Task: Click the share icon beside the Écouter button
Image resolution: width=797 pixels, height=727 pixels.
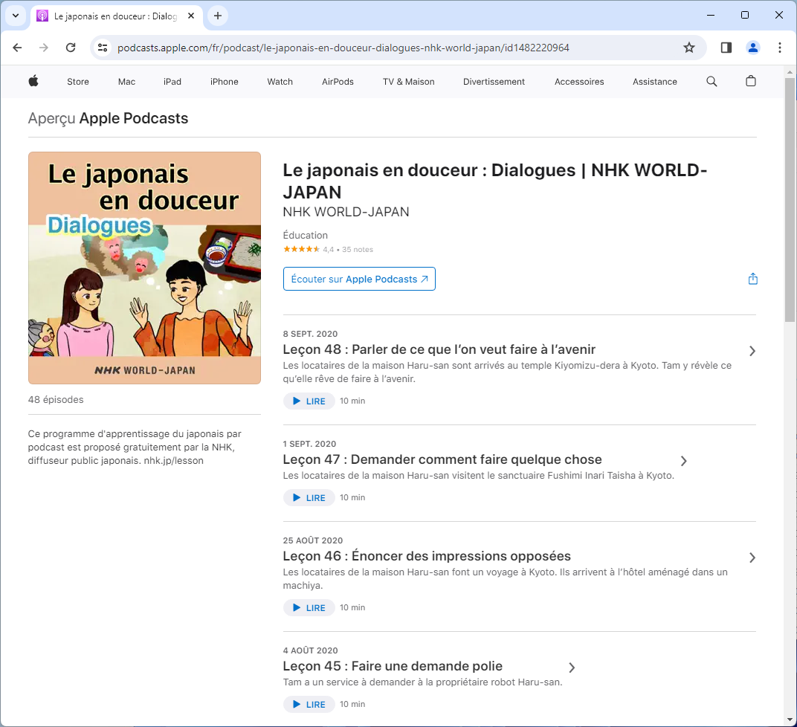Action: click(753, 279)
